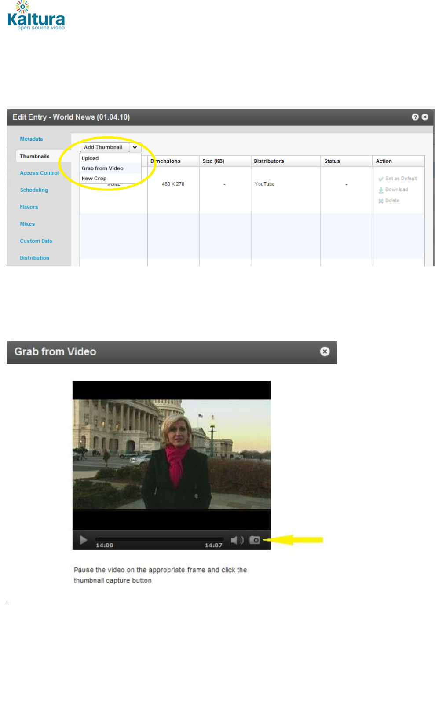
Task: Close the Grab from Video dialog
Action: click(325, 351)
